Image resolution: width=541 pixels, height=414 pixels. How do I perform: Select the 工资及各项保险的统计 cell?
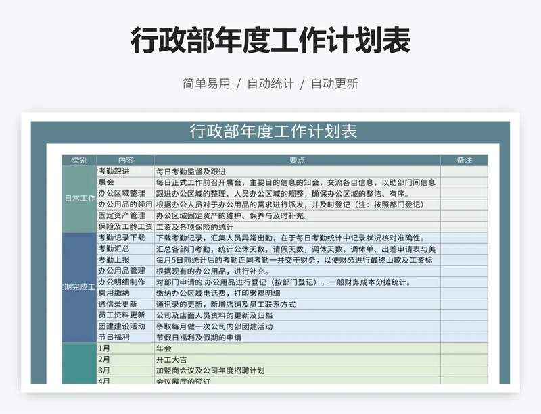tap(297, 226)
